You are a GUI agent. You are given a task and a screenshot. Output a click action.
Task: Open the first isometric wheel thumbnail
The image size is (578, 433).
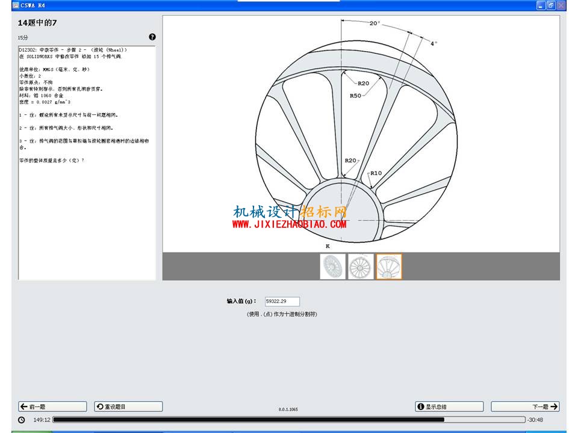(332, 266)
